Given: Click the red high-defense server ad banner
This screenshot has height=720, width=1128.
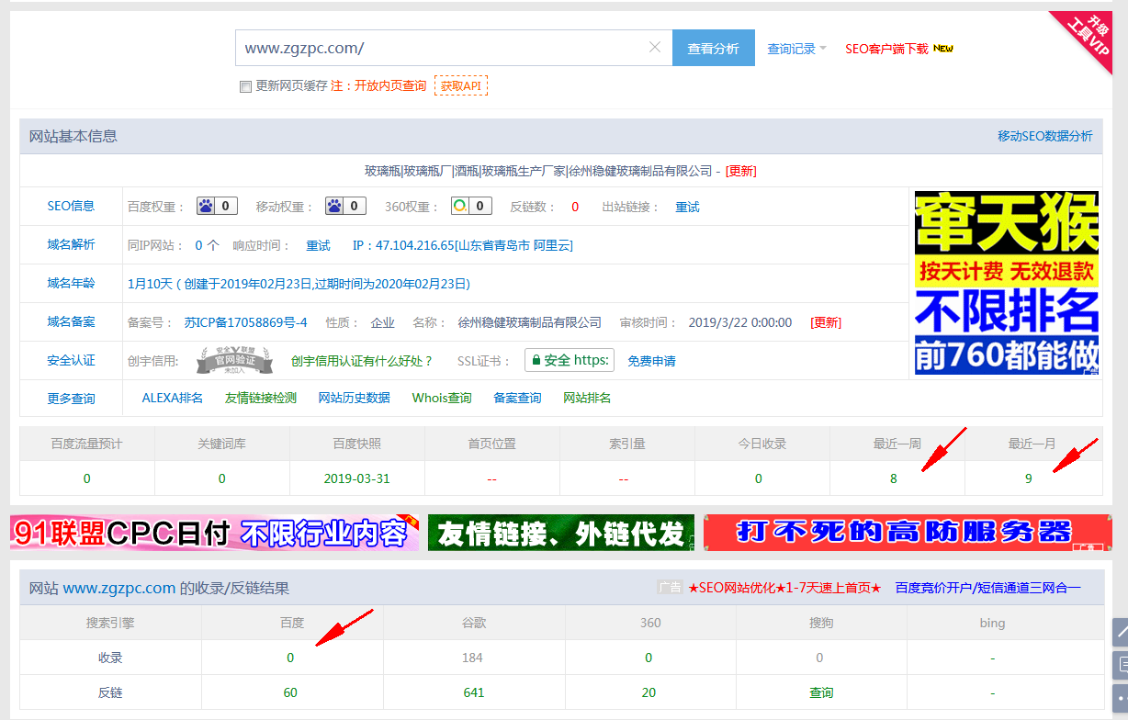Looking at the screenshot, I should [908, 533].
